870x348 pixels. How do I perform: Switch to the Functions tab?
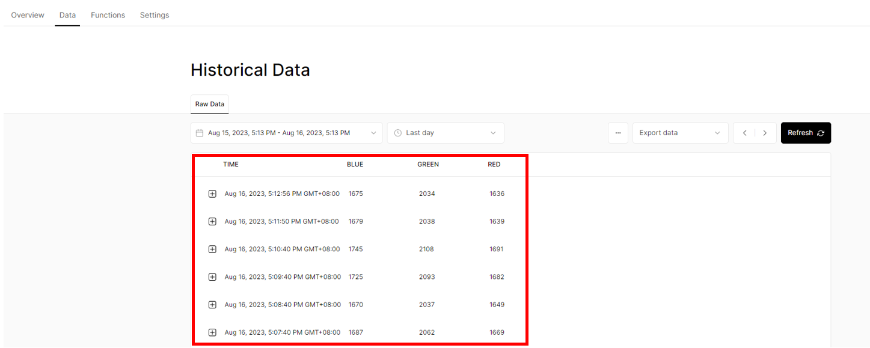tap(108, 15)
